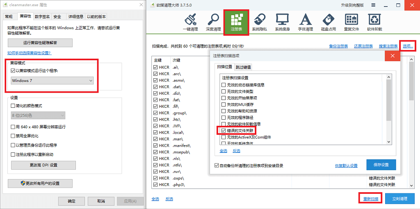The image size is (420, 209).
Task: Click 更改所有用户的设置 button
Action: click(x=40, y=184)
